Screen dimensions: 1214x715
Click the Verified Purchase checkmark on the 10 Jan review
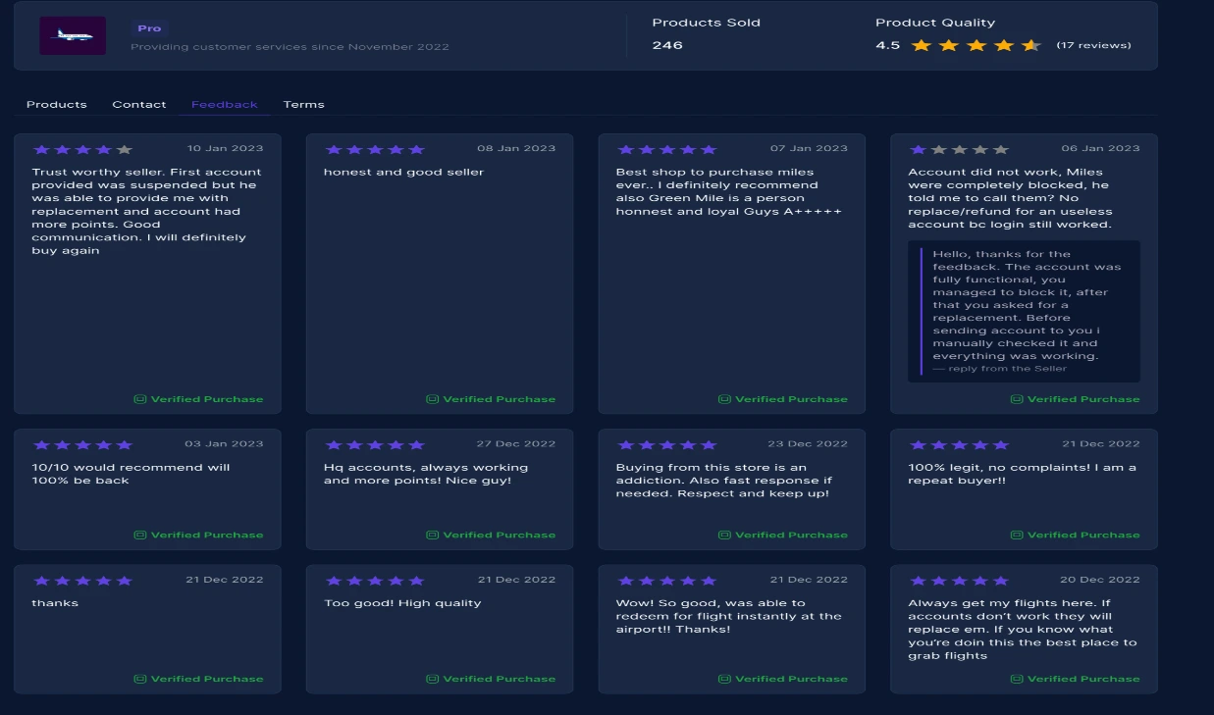139,399
